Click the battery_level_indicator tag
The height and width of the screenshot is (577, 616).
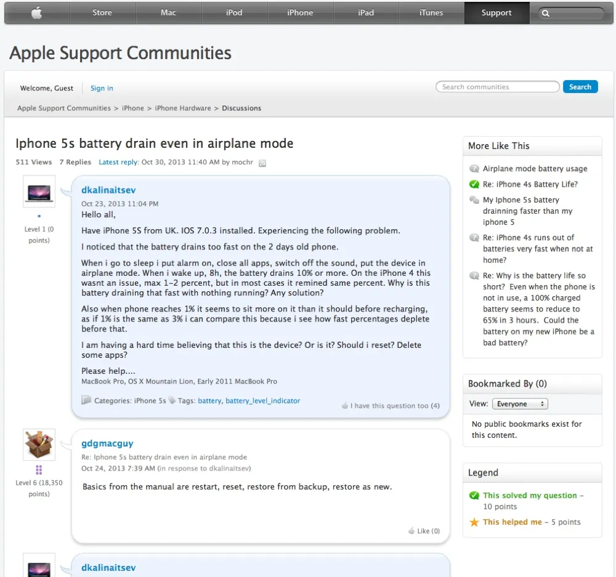[x=263, y=401]
